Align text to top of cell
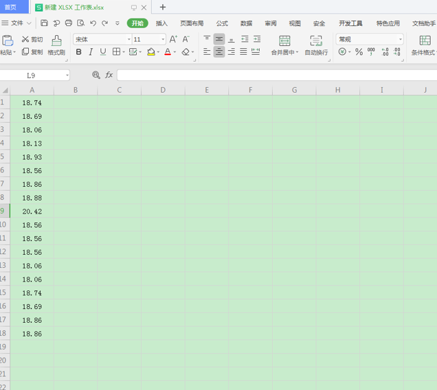 click(207, 39)
